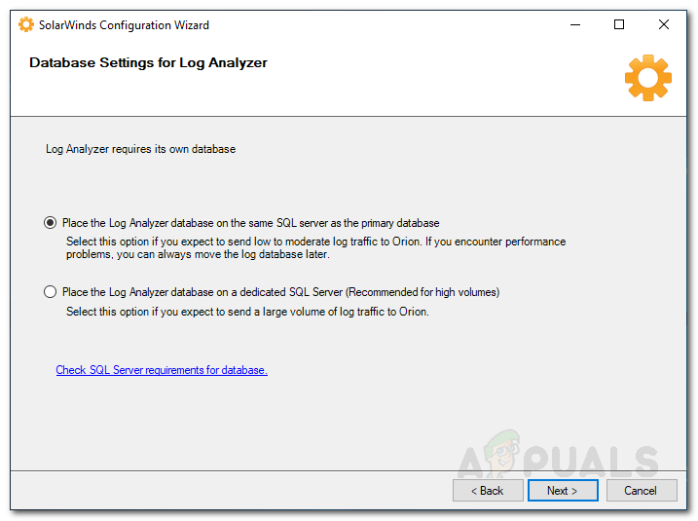Image resolution: width=698 pixels, height=521 pixels.
Task: Click the 'Database Settings for Log Analyzer' heading
Action: tap(148, 63)
